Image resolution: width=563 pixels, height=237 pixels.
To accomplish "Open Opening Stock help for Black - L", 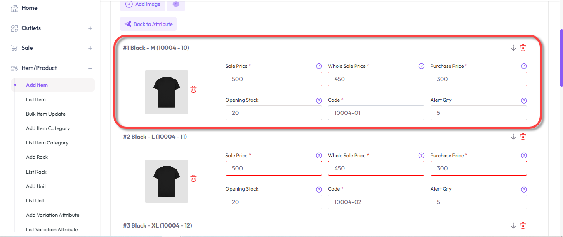I will click(x=318, y=189).
